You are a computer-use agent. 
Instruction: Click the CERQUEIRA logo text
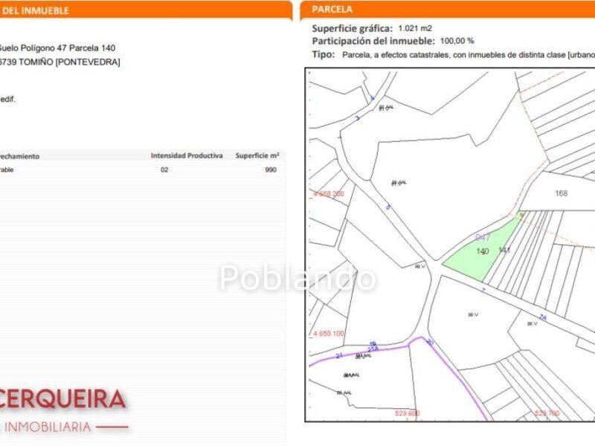62,399
